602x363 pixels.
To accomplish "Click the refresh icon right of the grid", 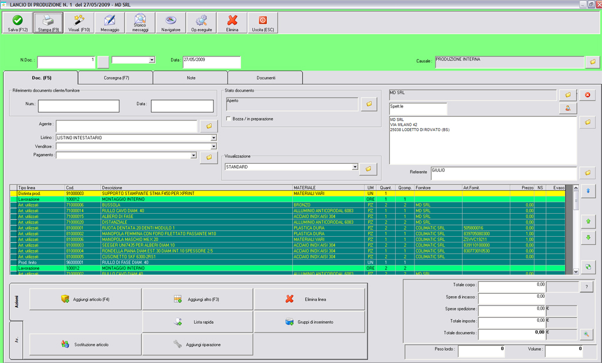I will click(588, 267).
